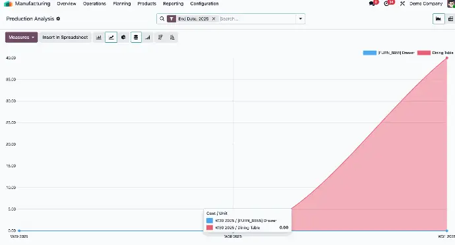Switch to the pivot view
Viewport: 455px width, 245px height.
click(x=450, y=19)
